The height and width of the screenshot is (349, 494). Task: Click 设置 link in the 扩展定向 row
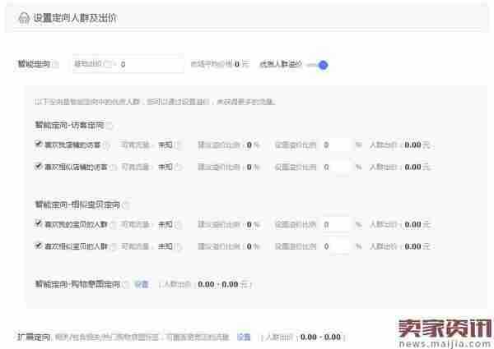click(244, 337)
